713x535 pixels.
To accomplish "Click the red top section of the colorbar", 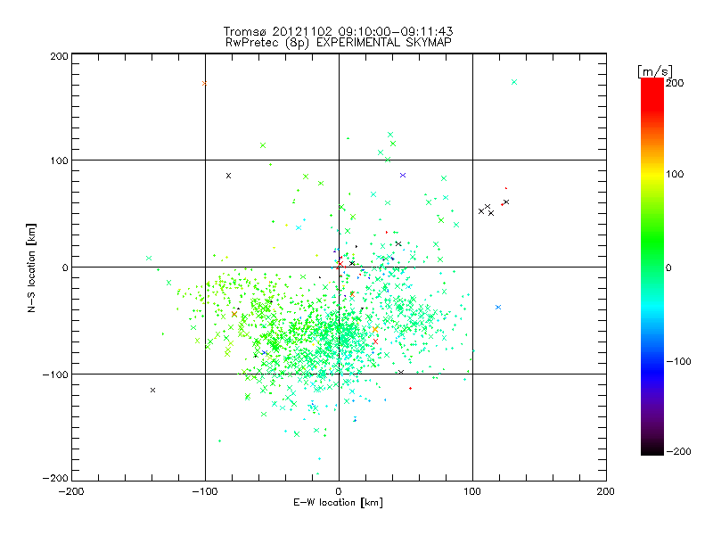I will pyautogui.click(x=652, y=94).
